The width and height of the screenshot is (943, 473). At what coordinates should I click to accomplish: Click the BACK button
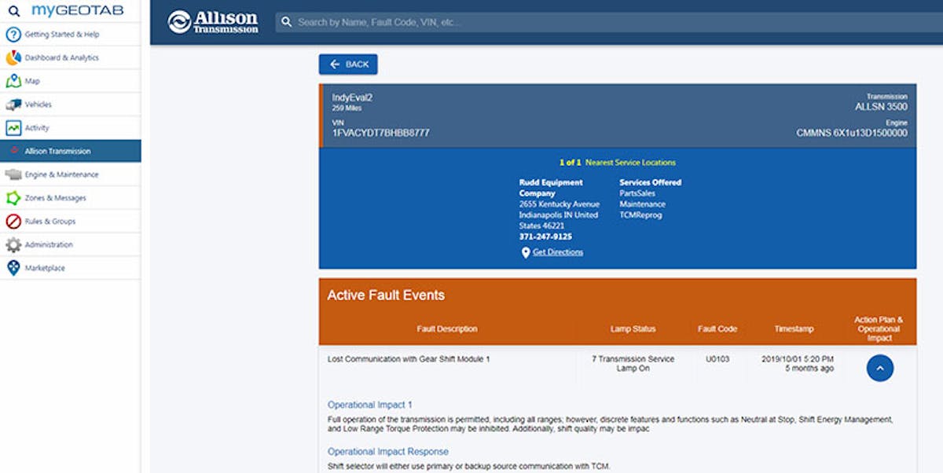348,64
